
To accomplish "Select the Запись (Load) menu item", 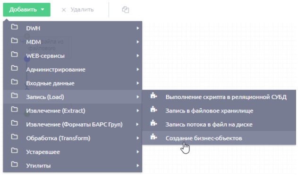I will pos(73,97).
